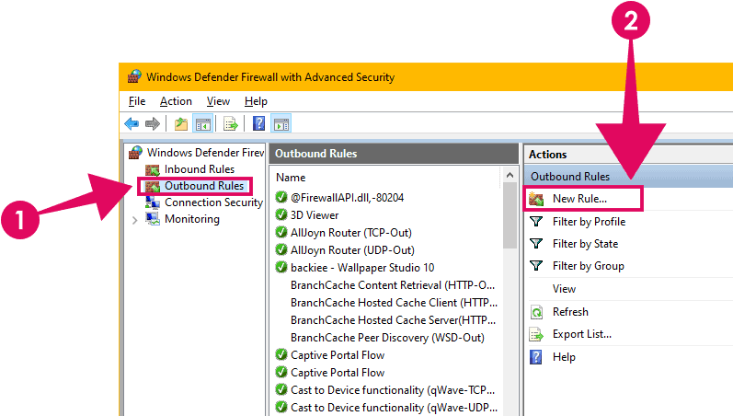Click the New Rule brick wall icon

coord(536,199)
